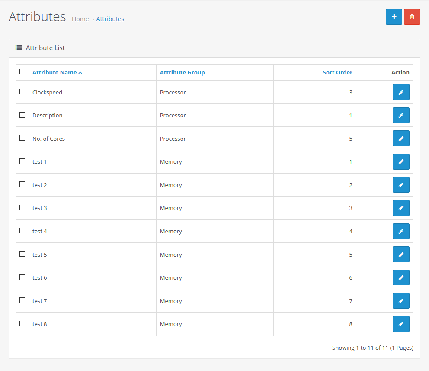Open edit for test 4 attribute
Screen dimensions: 429x371
click(401, 231)
